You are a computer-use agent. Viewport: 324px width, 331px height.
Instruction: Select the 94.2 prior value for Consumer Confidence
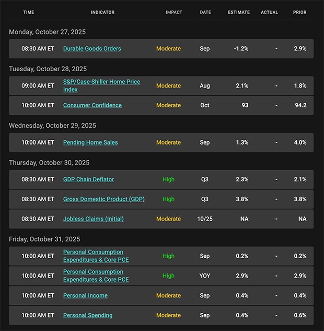click(x=300, y=105)
